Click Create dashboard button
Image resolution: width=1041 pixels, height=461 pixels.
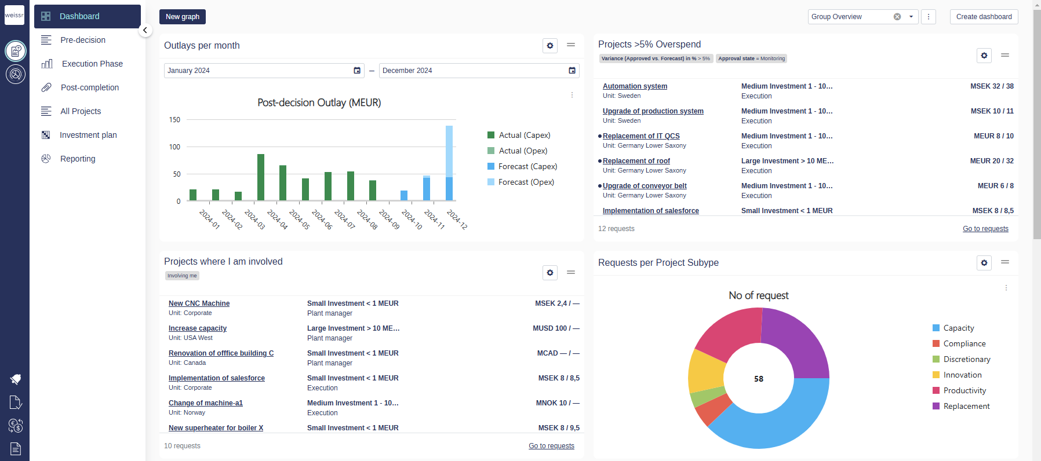click(x=984, y=17)
